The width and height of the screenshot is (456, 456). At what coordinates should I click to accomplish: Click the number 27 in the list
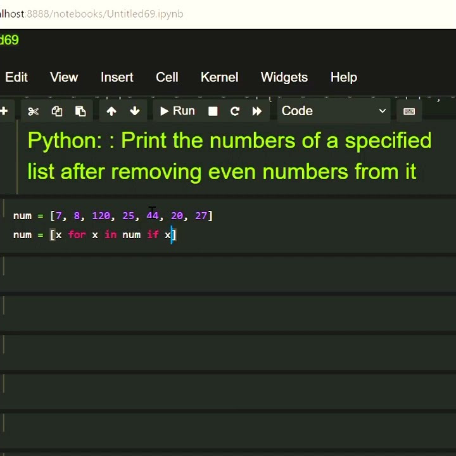[201, 216]
